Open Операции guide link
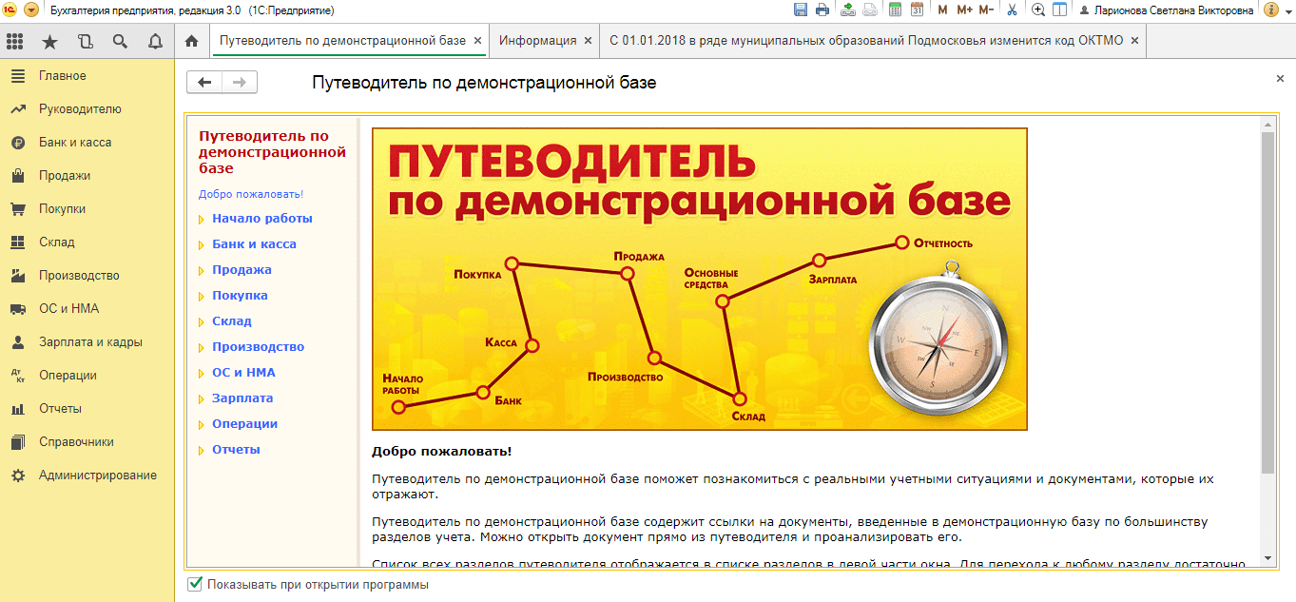 click(x=244, y=424)
